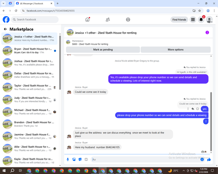This screenshot has width=218, height=174.
Task: Open Windows taskbar search
Action: tap(12, 171)
